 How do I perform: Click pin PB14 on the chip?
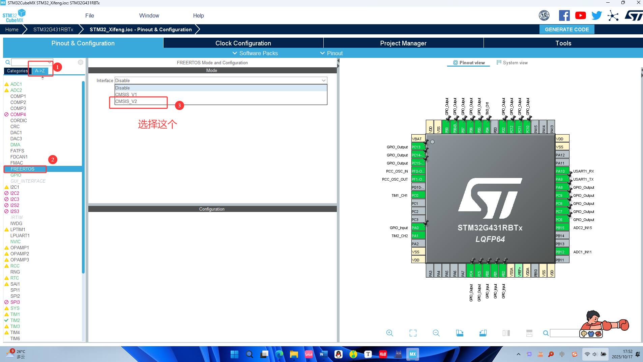coord(562,236)
